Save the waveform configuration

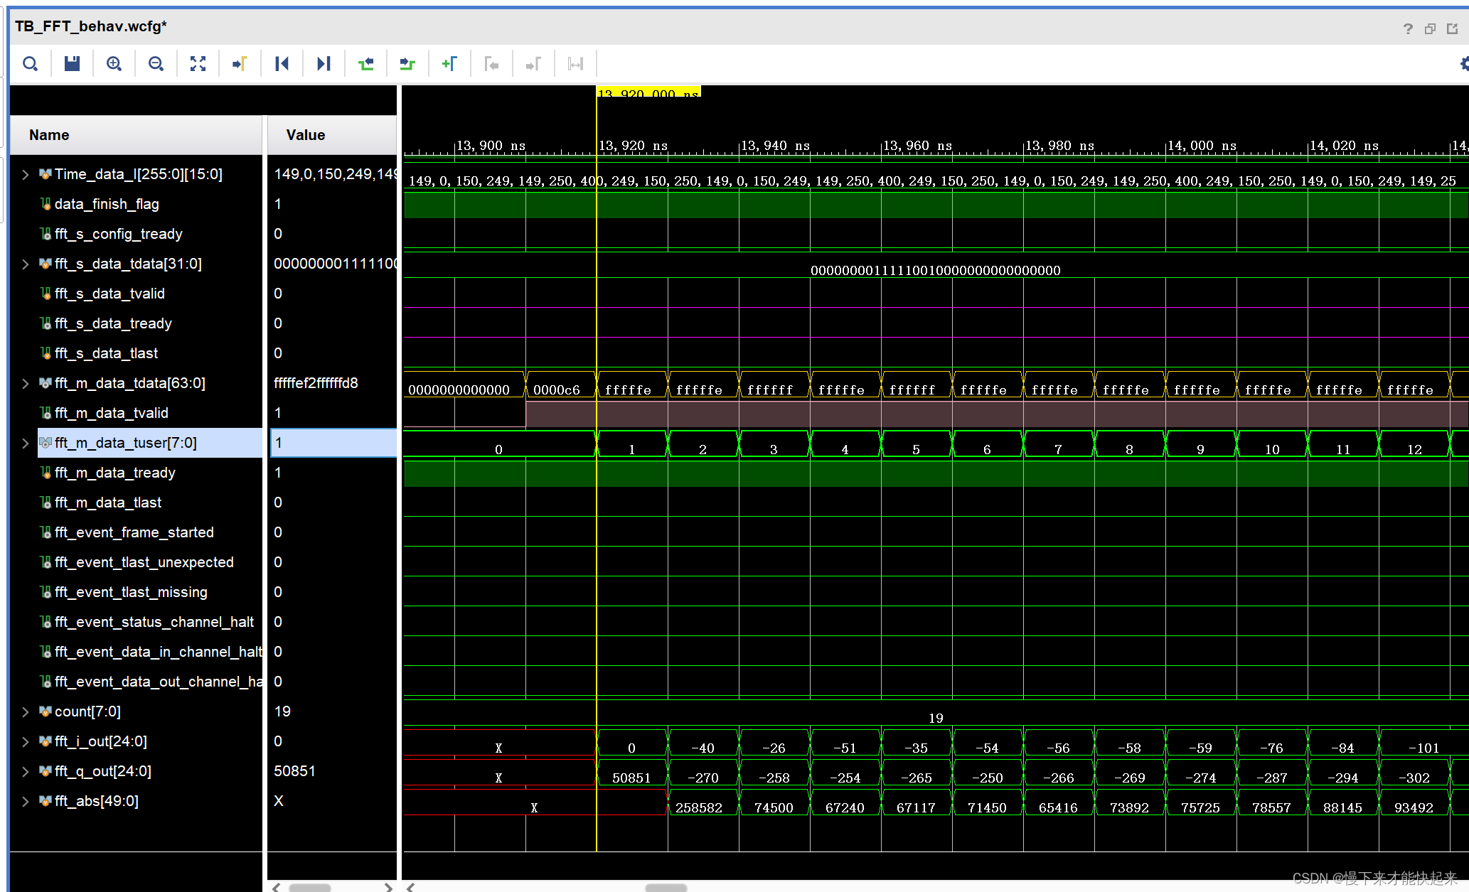coord(72,63)
